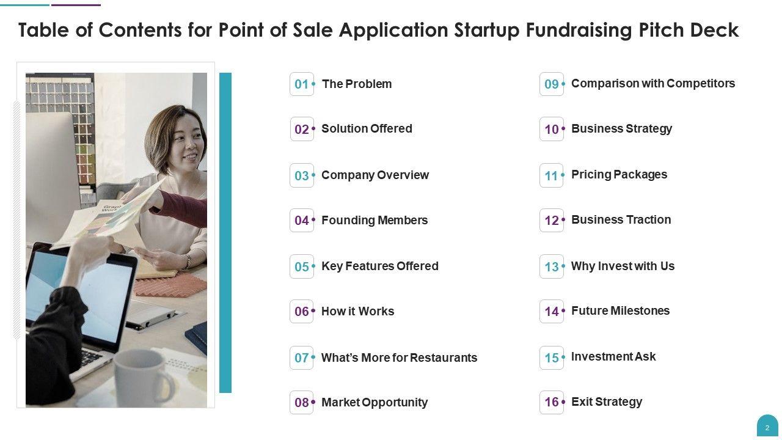Select Comparison with Competitors entry
The image size is (782, 440).
[653, 83]
